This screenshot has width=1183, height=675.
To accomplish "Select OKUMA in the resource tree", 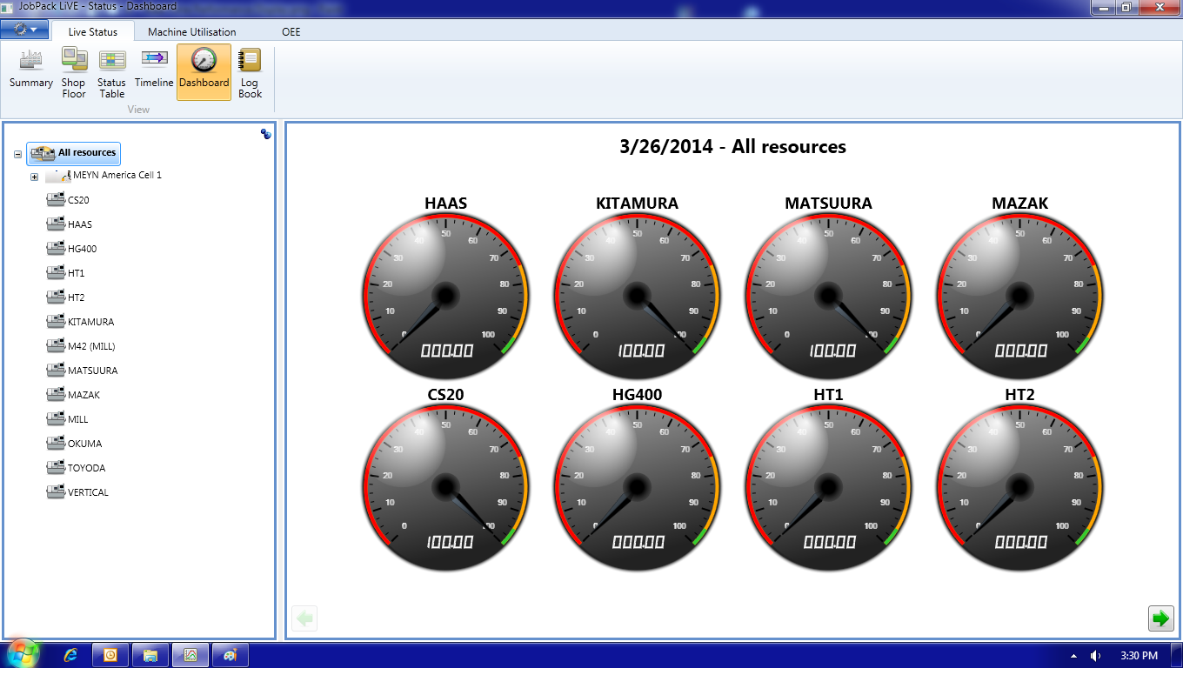I will [x=74, y=444].
